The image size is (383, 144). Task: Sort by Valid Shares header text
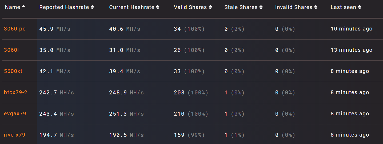(190, 7)
